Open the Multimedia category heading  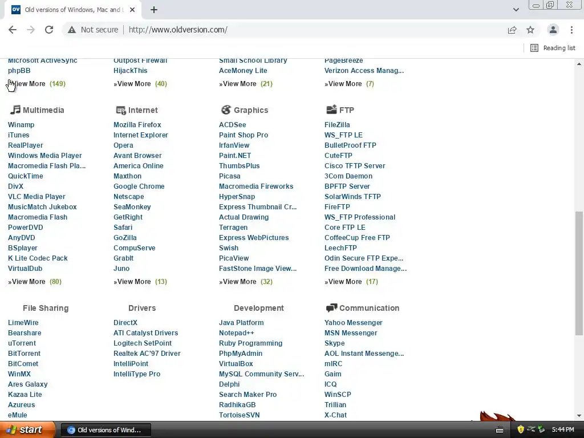[x=43, y=110]
